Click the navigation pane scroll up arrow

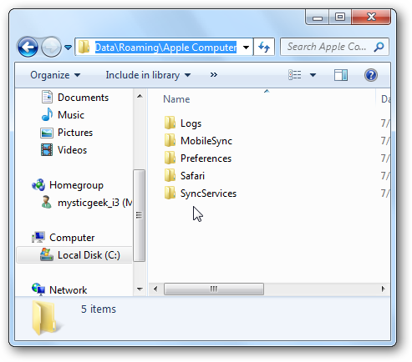140,96
